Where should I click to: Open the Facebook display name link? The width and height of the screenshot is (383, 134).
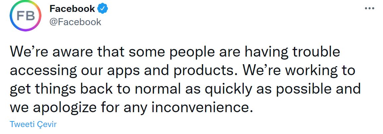click(x=72, y=9)
